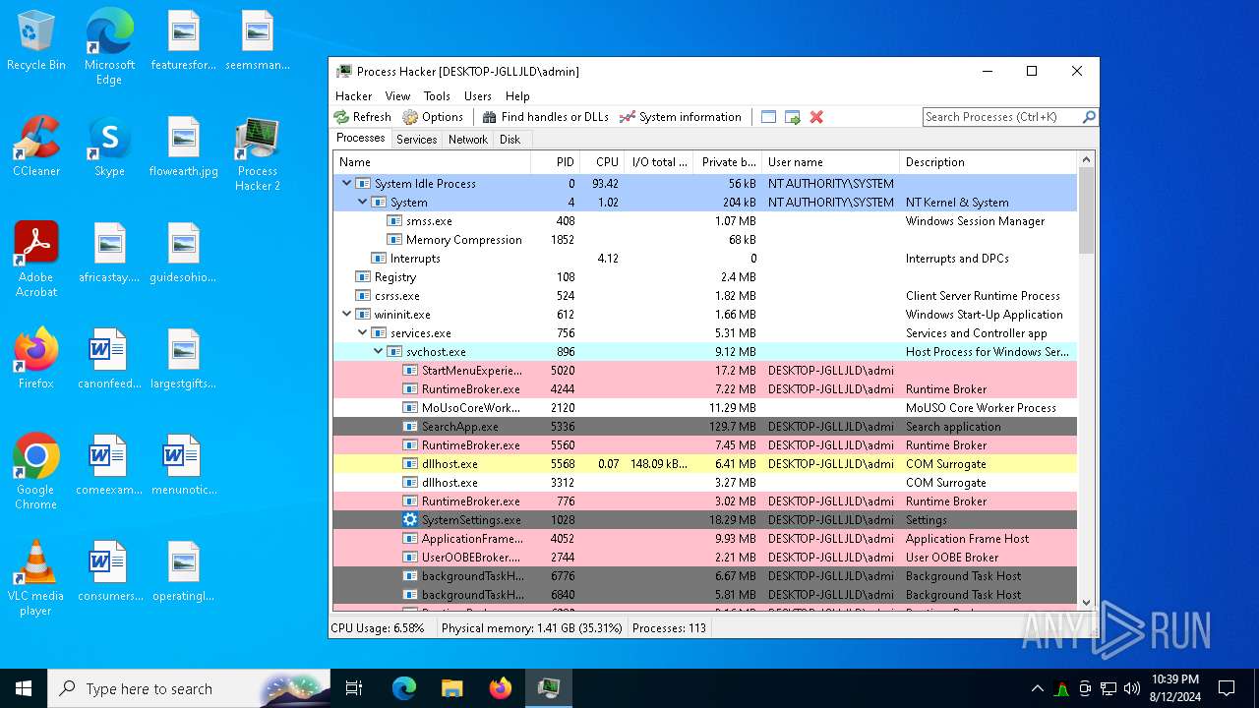
Task: Switch to the Network tab
Action: pyautogui.click(x=468, y=140)
